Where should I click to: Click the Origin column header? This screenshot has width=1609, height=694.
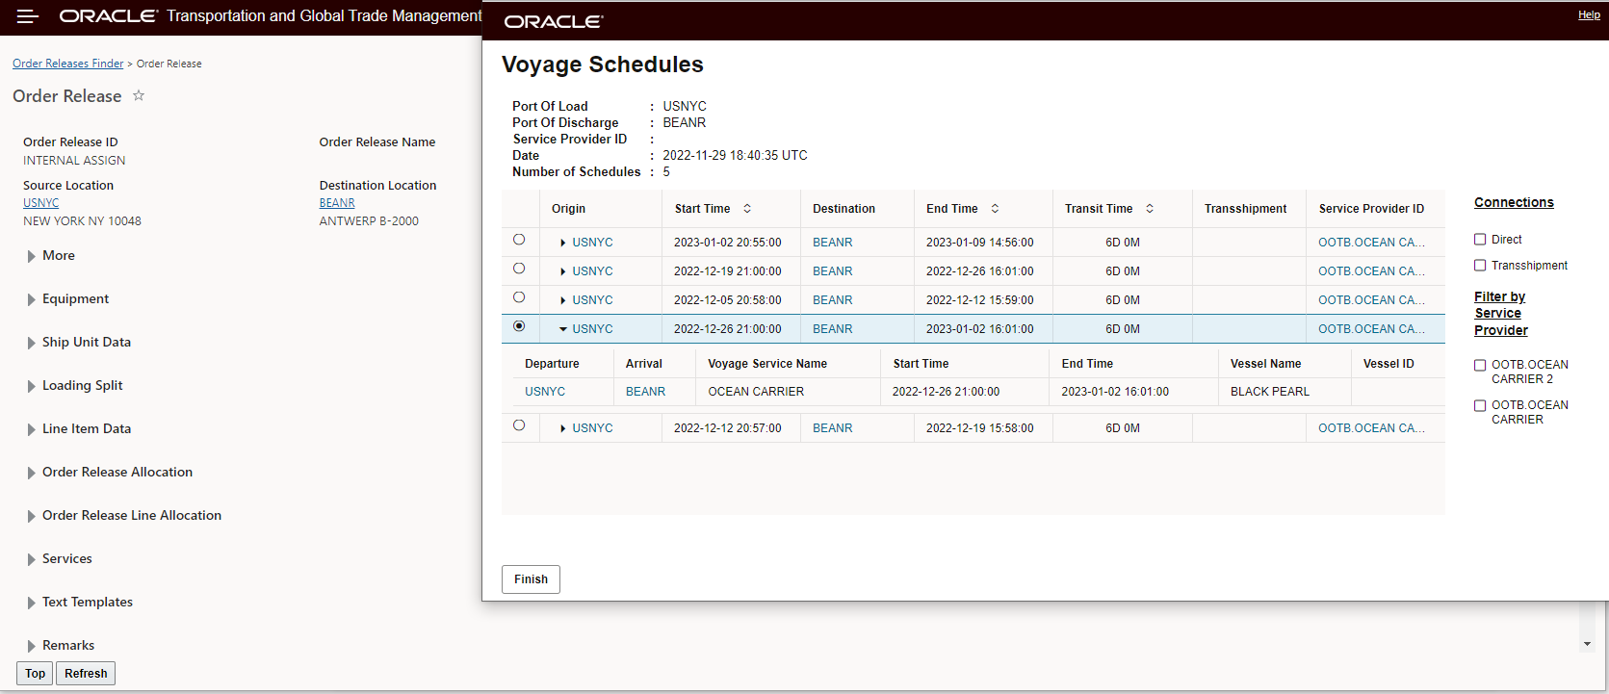coord(568,209)
